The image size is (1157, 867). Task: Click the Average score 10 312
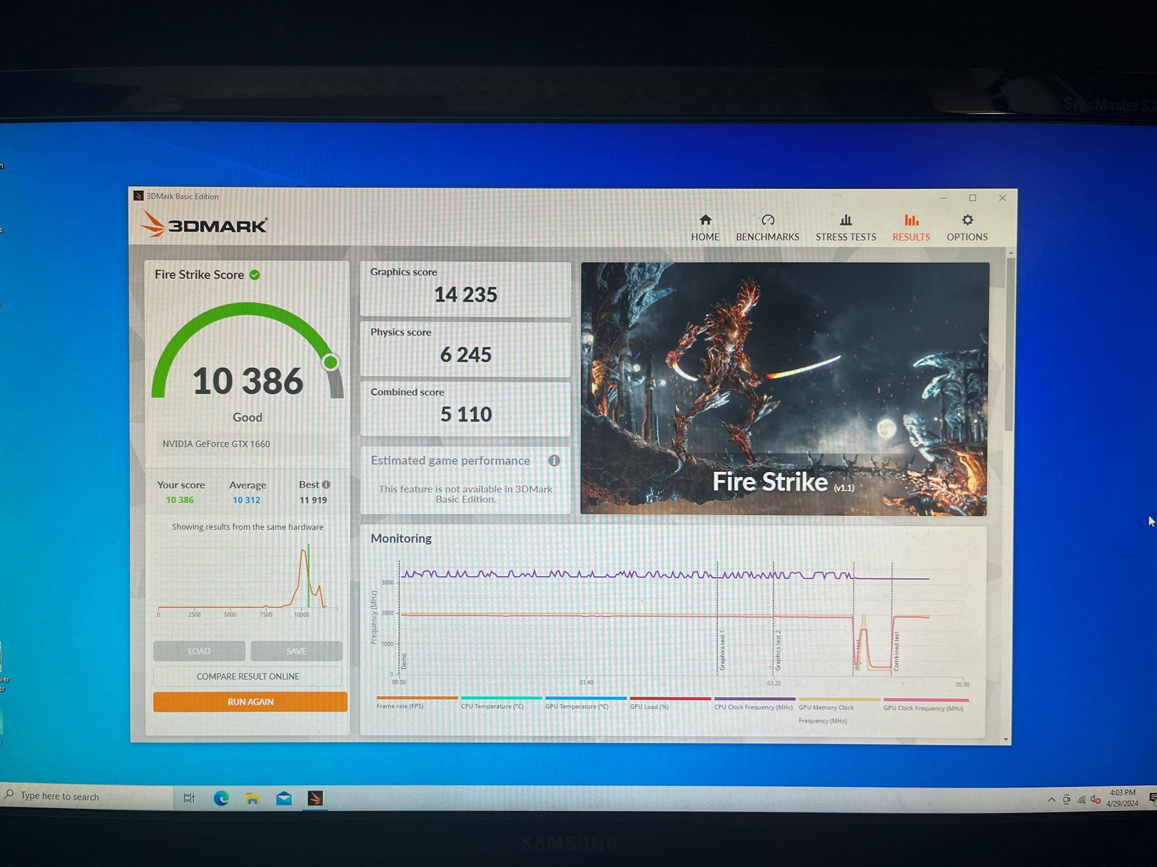246,500
